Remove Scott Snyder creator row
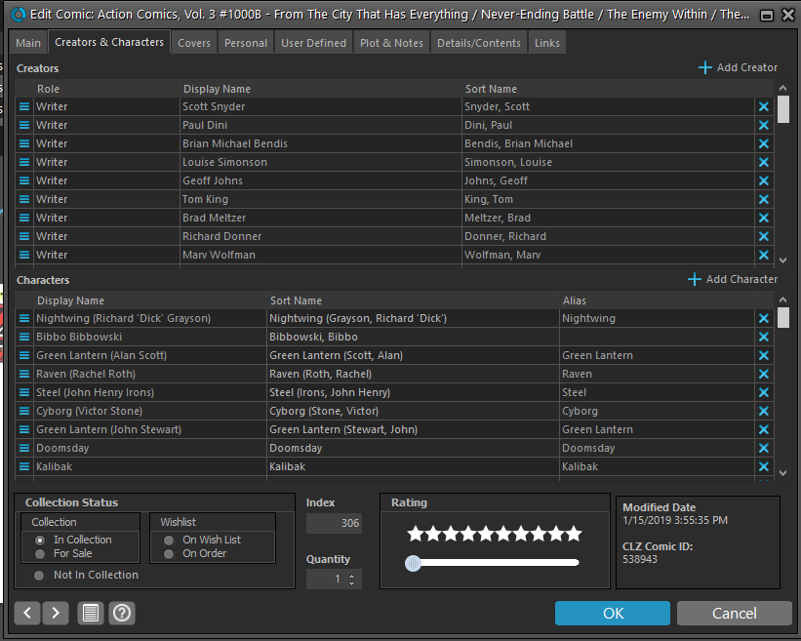Image resolution: width=801 pixels, height=641 pixels. tap(763, 106)
